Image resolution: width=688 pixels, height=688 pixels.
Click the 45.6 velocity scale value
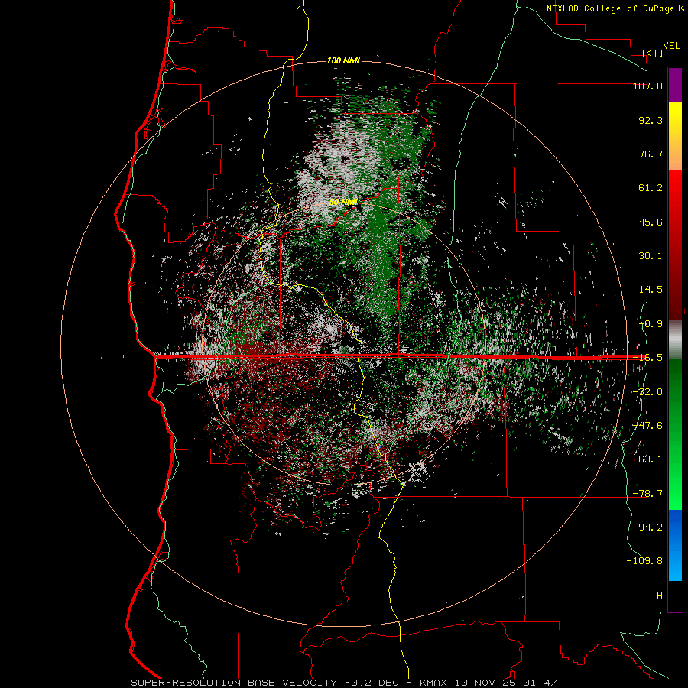coord(651,222)
